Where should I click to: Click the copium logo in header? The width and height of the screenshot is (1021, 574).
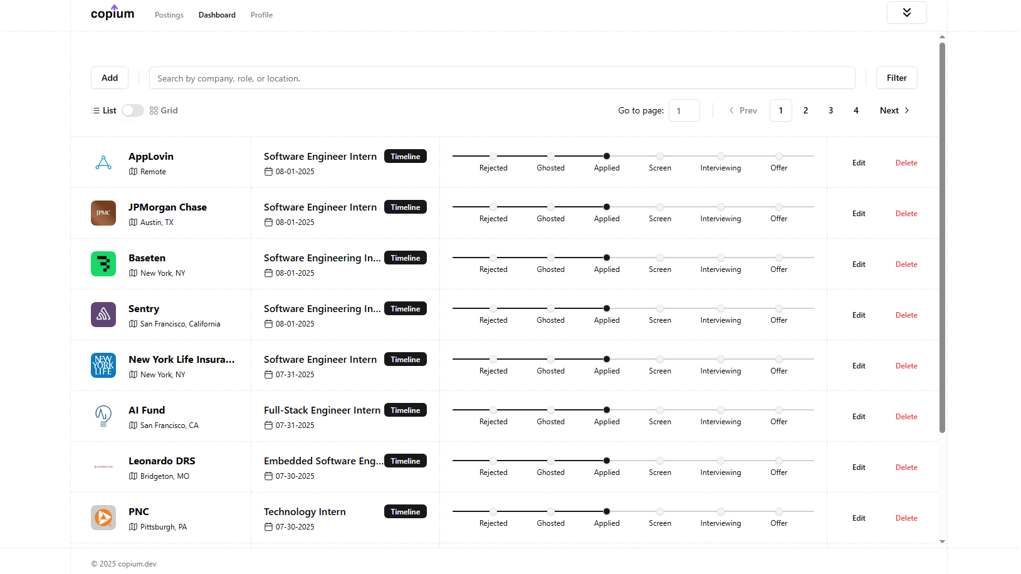click(113, 14)
